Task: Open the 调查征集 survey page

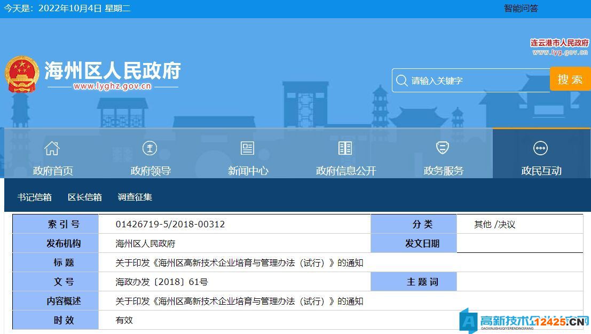Action: pyautogui.click(x=133, y=197)
